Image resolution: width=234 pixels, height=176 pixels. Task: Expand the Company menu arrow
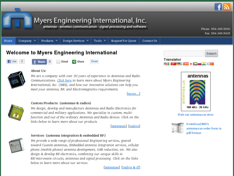35,41
